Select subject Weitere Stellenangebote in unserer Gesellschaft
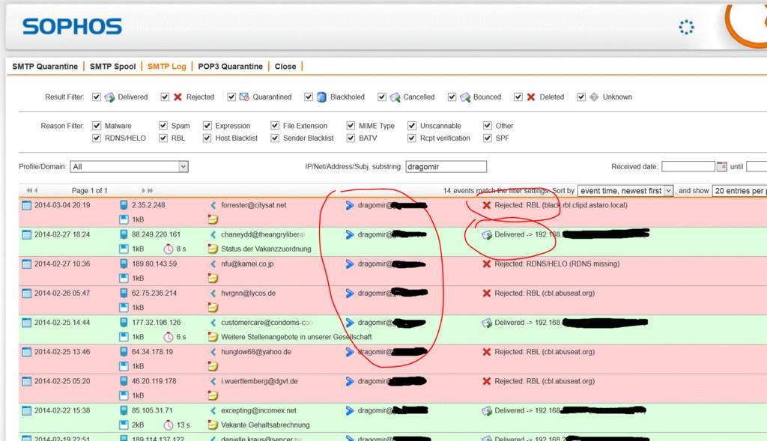Viewport: 767px width, 441px height. pyautogui.click(x=297, y=337)
